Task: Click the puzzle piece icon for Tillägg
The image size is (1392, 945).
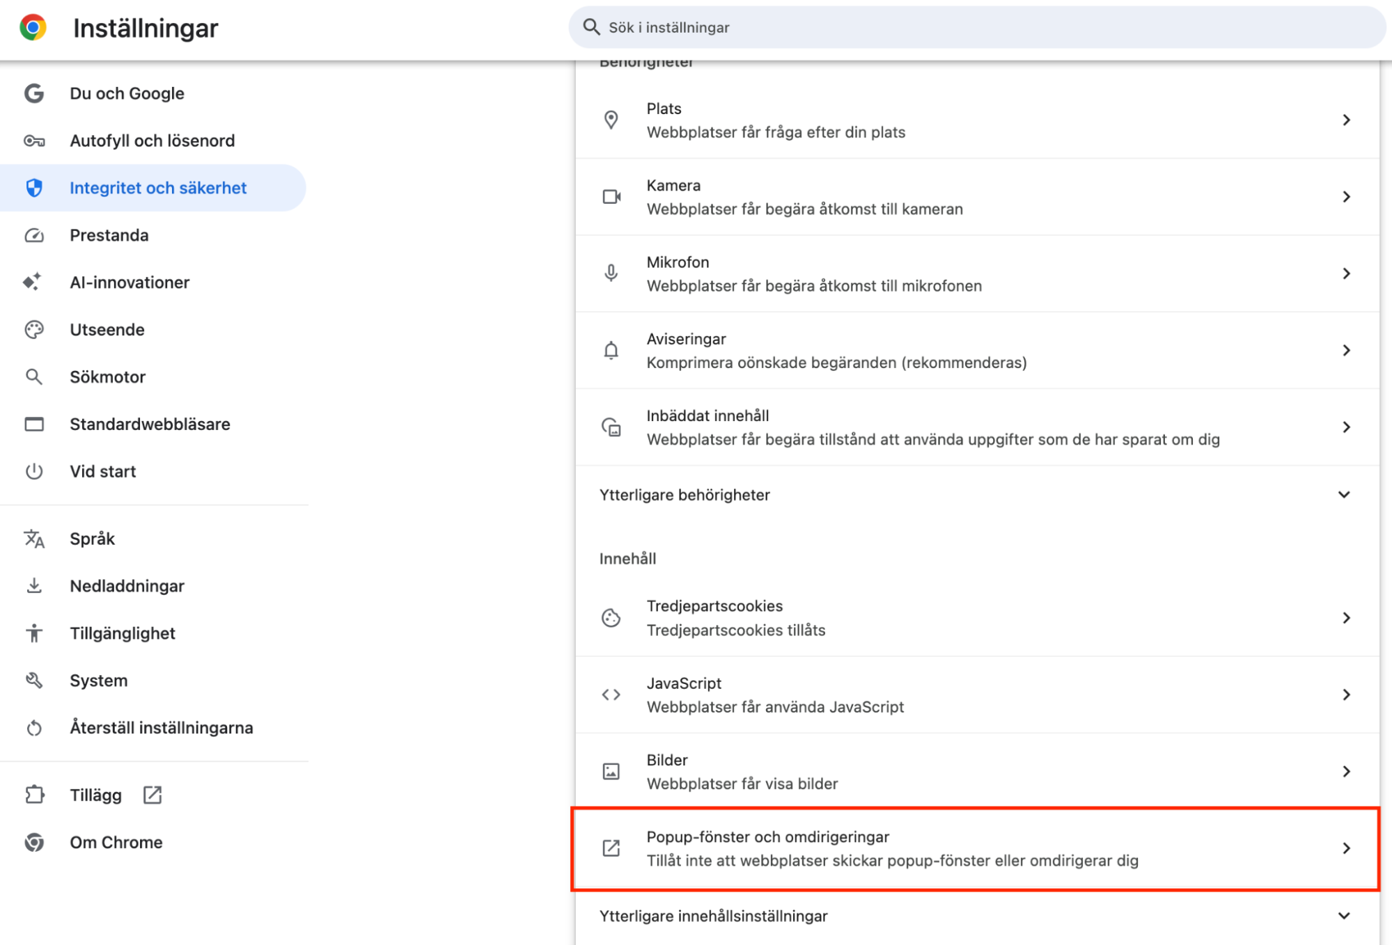Action: 34,795
